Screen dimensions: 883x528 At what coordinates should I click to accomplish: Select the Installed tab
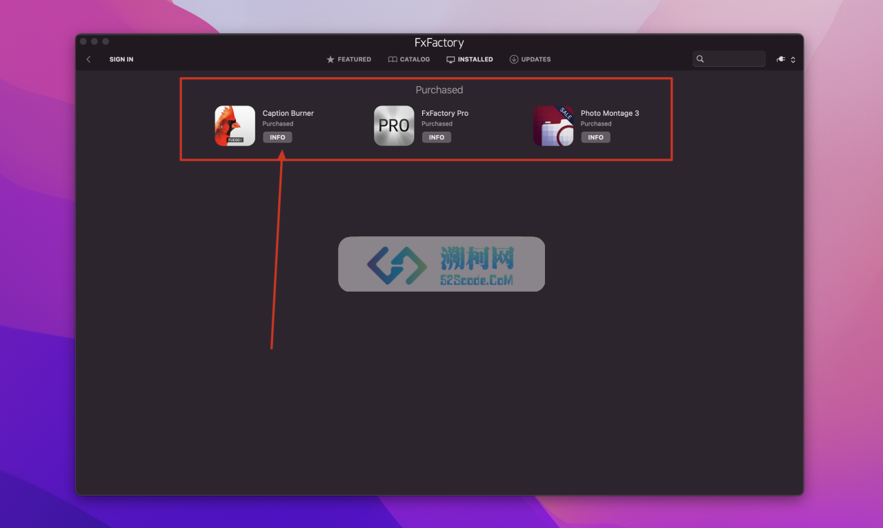[470, 59]
